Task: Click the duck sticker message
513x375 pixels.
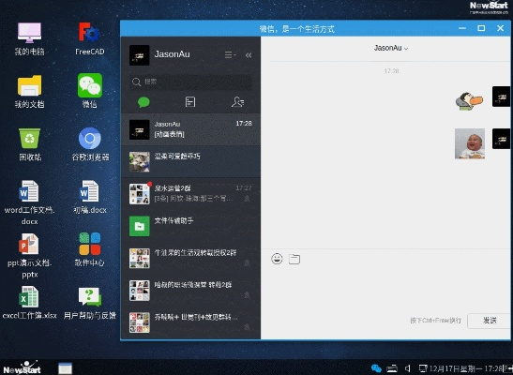Action: click(470, 100)
